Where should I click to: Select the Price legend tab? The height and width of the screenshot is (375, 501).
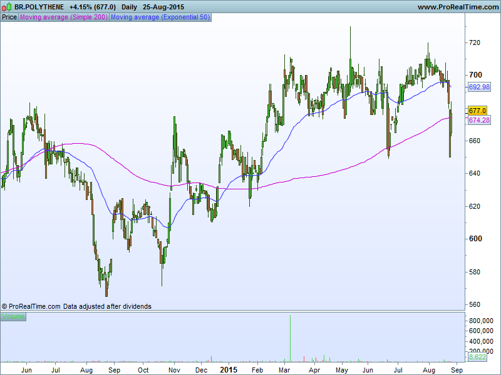(x=9, y=17)
